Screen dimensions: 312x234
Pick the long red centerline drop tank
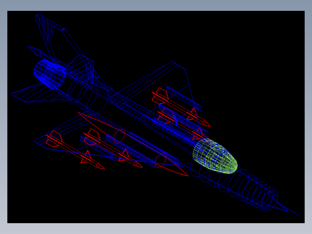click(x=133, y=145)
